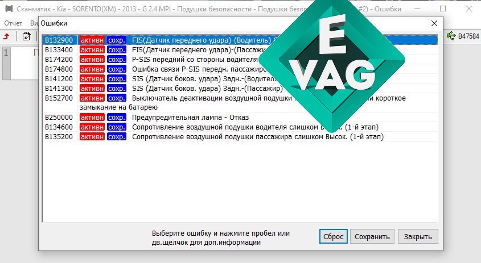Viewport: 481px width, 263px height.
Task: Close the Ошибки dialog with X
Action: 434,23
